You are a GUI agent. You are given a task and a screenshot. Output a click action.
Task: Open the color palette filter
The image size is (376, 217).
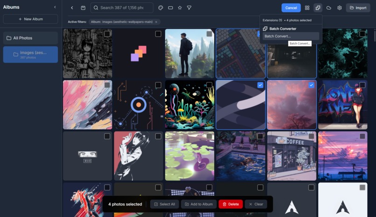(160, 7)
